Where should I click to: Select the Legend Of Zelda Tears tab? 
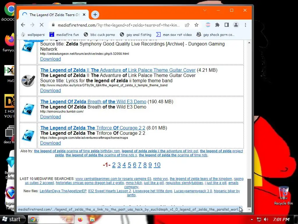point(54,15)
